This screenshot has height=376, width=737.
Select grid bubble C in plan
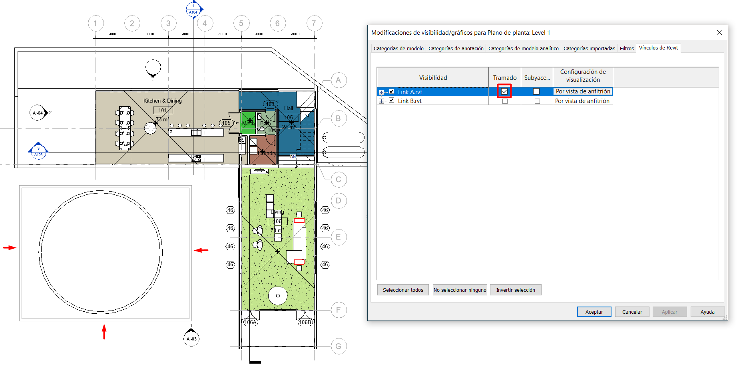tap(338, 179)
